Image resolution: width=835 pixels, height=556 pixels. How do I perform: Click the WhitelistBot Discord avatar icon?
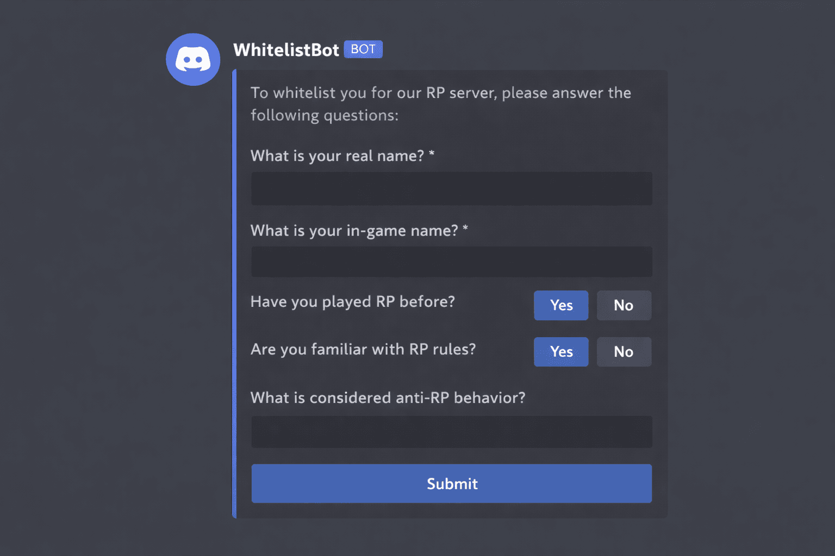pos(193,59)
